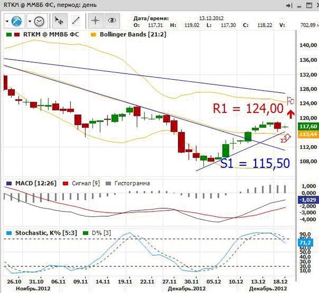Viewport: 319px width, 293px height.
Task: Click the green 117,60 price tag
Action: 308,127
